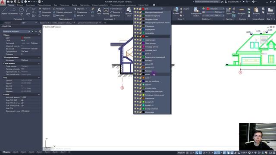Expand the Редактирование panel arrow

(x=73, y=19)
